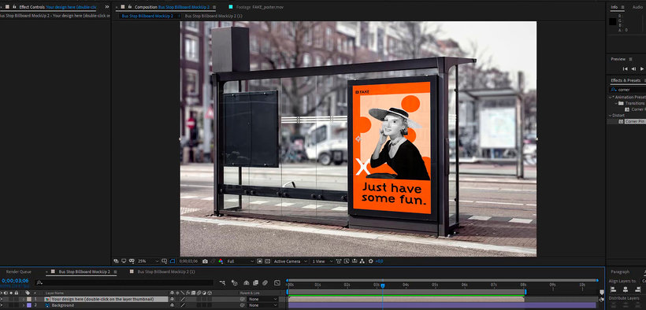Toggle quality switch on Background layer
Image resolution: width=646 pixels, height=310 pixels.
183,305
